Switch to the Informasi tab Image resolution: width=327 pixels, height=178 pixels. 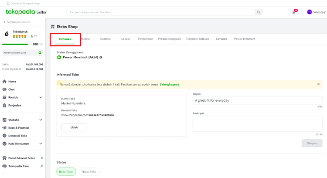65,39
